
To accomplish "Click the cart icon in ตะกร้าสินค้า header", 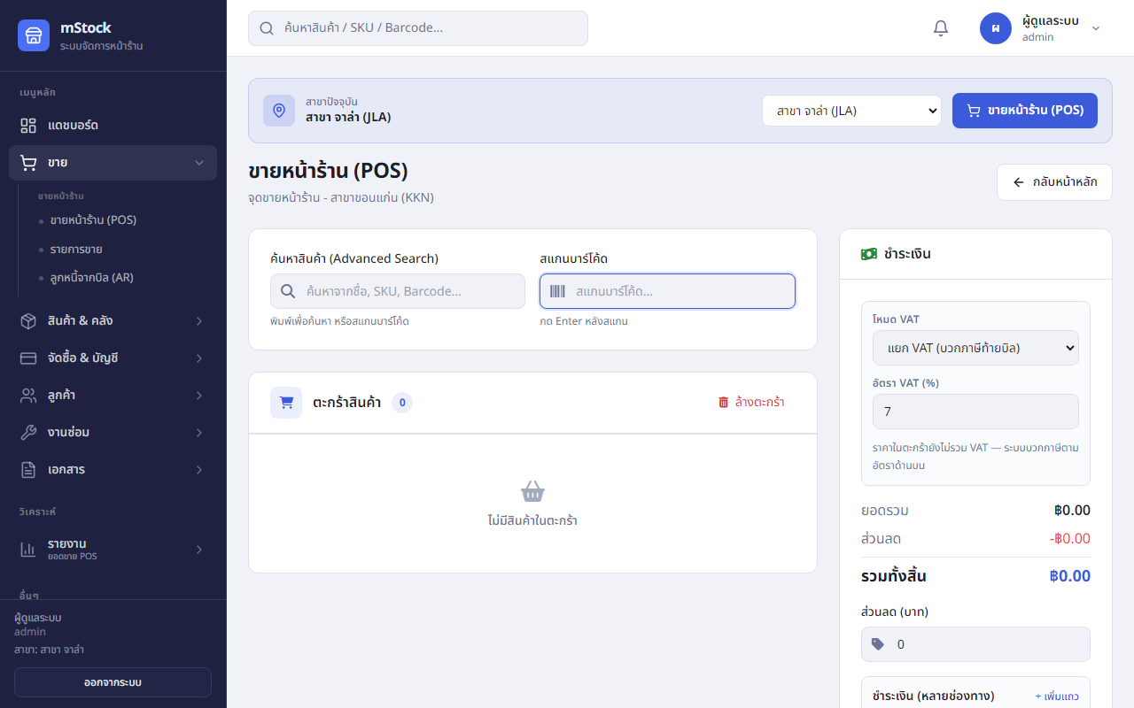I will point(286,403).
